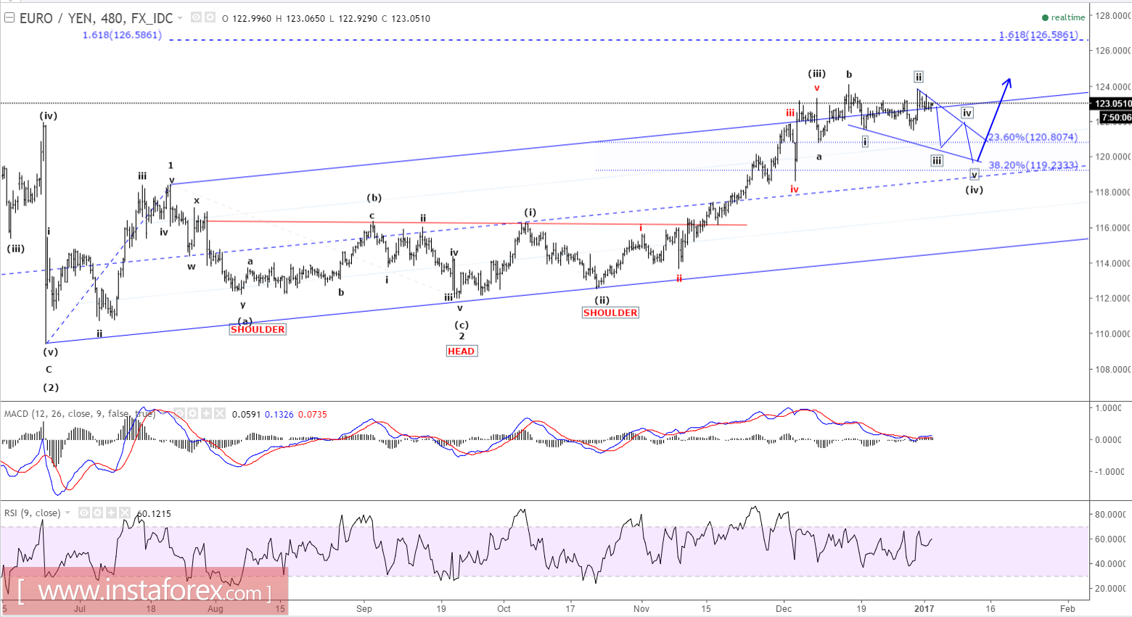
Task: Click the plus icon on the MACD indicator
Action: pos(206,413)
